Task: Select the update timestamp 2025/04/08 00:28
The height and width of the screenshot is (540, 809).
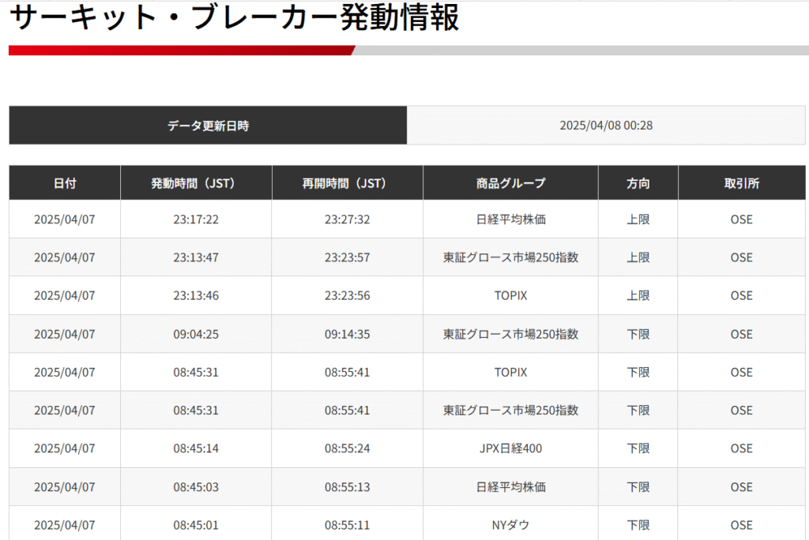Action: tap(606, 126)
